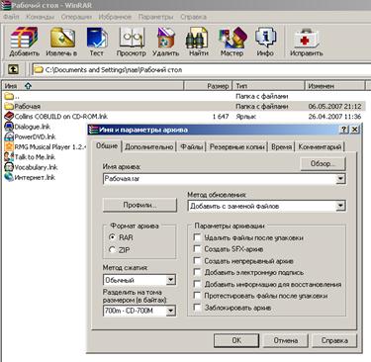Click the Обзор... browse button

(323, 164)
